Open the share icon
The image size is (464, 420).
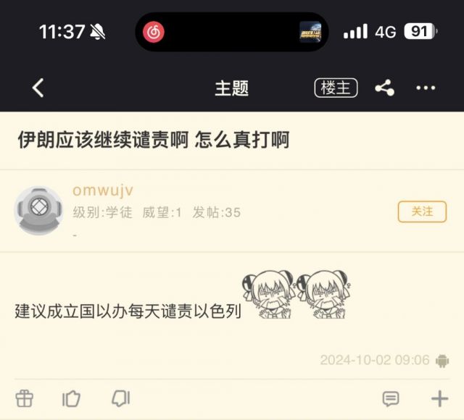click(384, 88)
